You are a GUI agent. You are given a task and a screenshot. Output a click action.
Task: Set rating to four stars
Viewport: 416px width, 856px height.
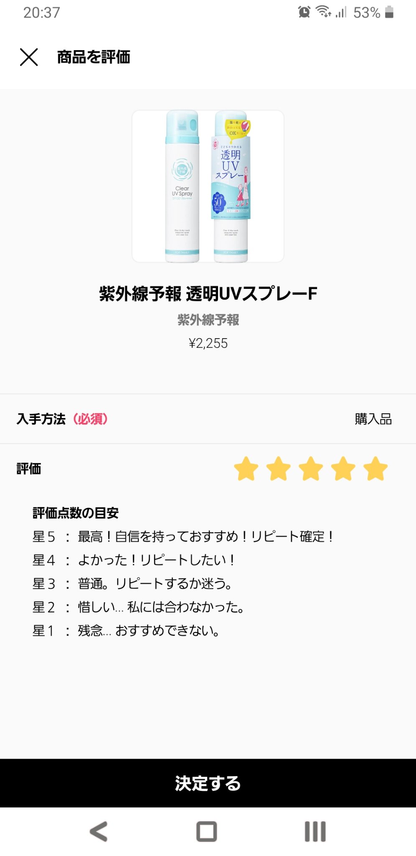pos(343,469)
